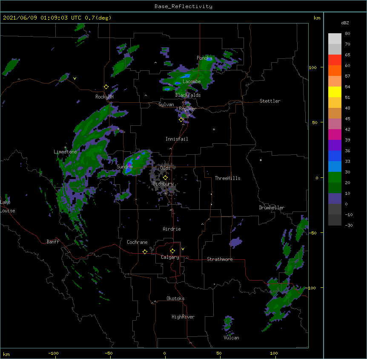Select the yellow diamond marker under Cochrane
This screenshot has height=359, width=367.
[145, 252]
